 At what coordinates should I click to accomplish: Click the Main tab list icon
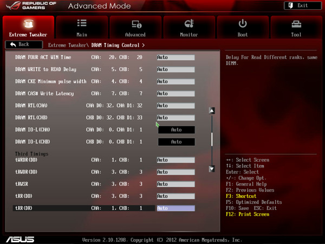coord(82,23)
